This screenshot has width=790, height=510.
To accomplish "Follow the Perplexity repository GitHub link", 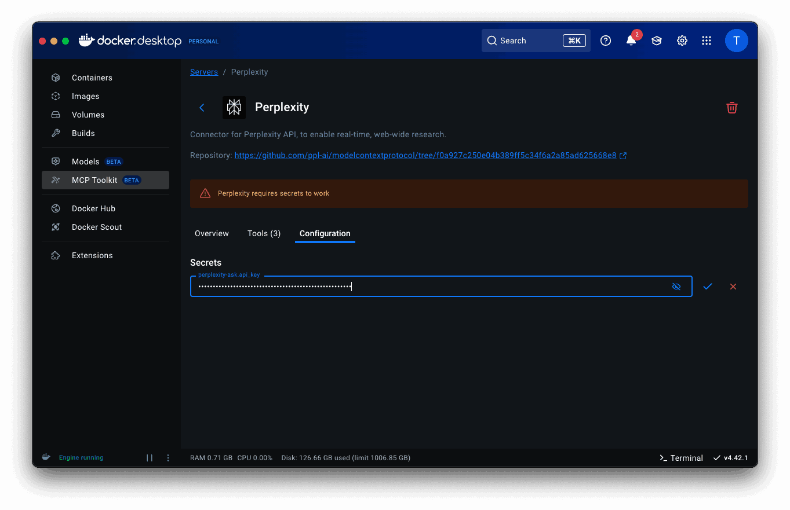I will [x=426, y=155].
